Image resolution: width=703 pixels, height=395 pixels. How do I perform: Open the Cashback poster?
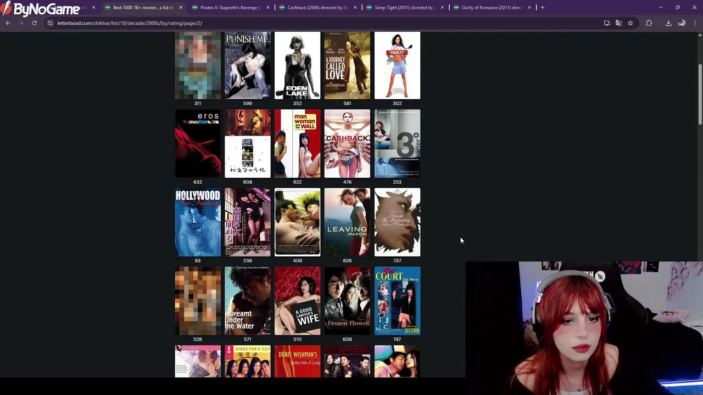(347, 144)
